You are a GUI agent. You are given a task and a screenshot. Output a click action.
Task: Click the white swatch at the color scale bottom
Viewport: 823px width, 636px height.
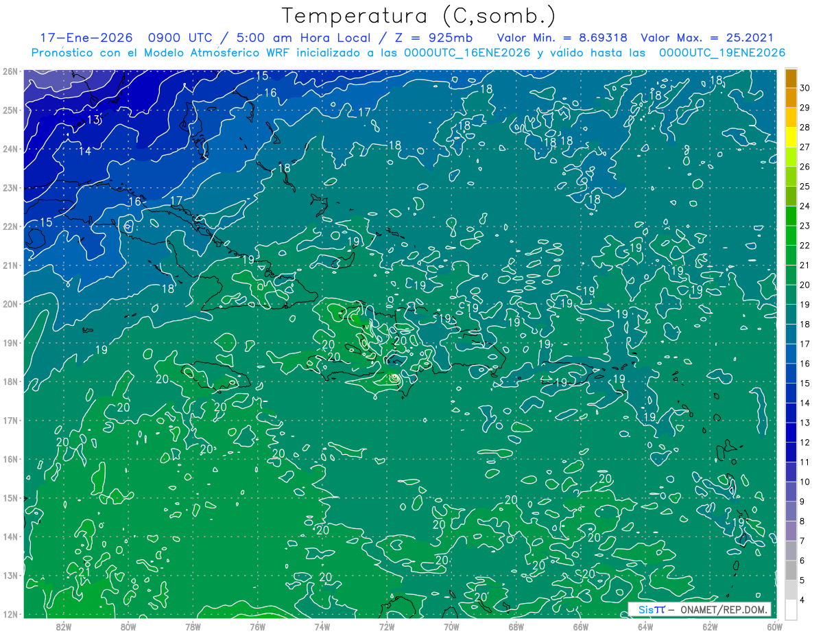(791, 609)
